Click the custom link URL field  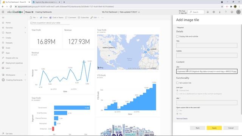pyautogui.click(x=207, y=103)
